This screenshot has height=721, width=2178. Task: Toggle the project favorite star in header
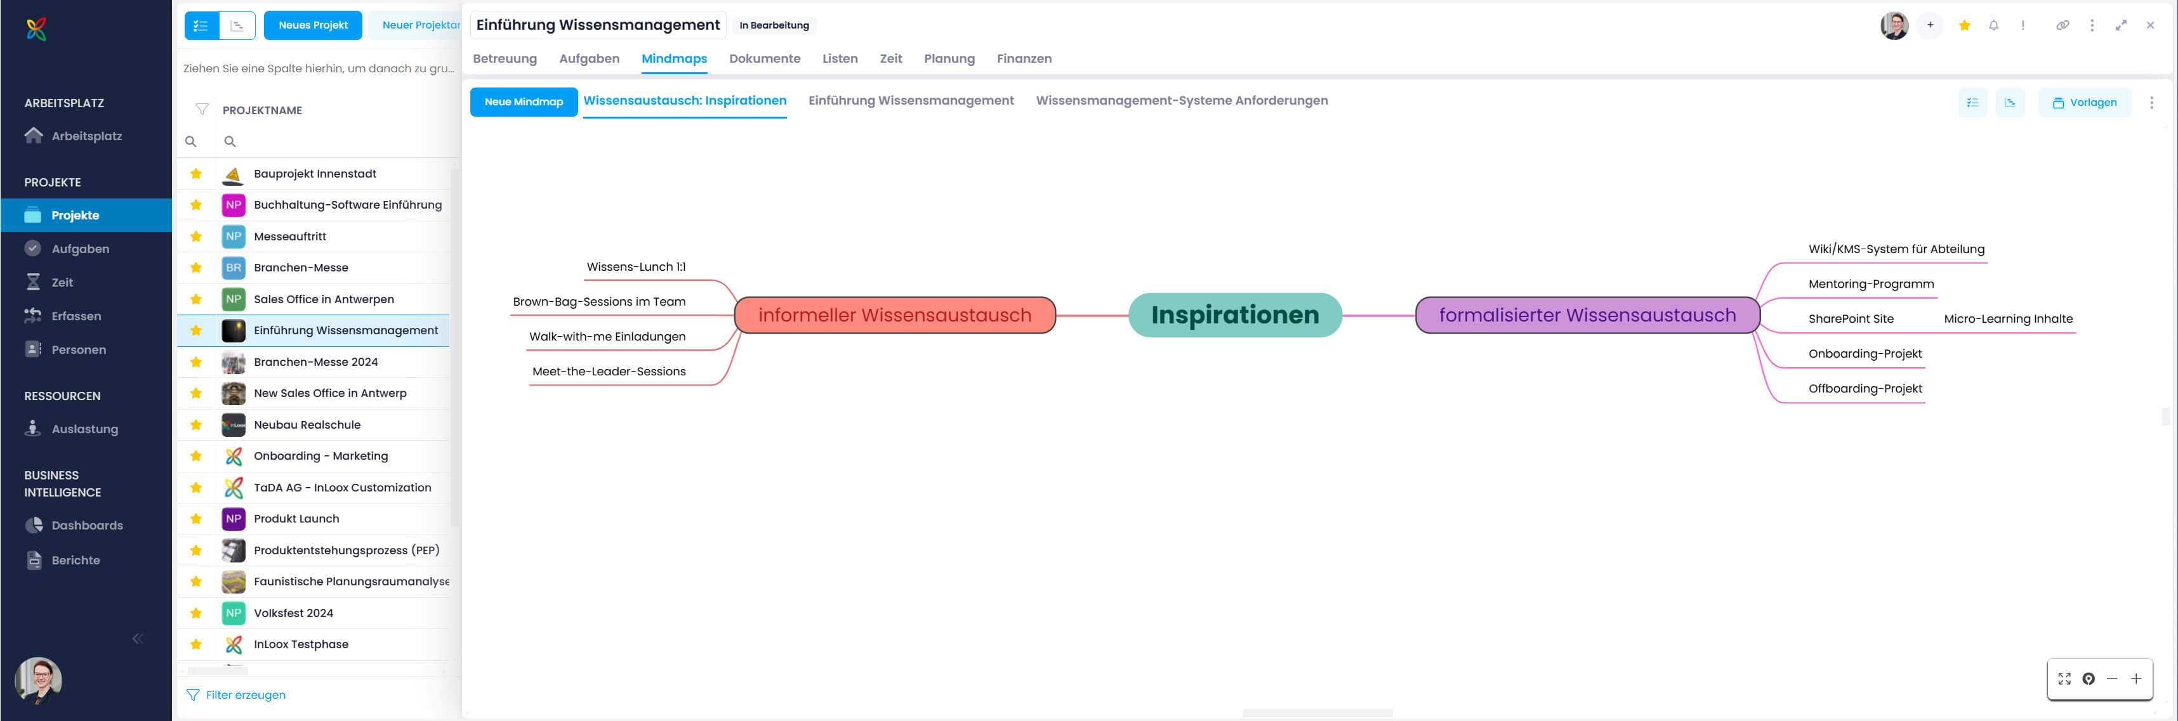1964,25
